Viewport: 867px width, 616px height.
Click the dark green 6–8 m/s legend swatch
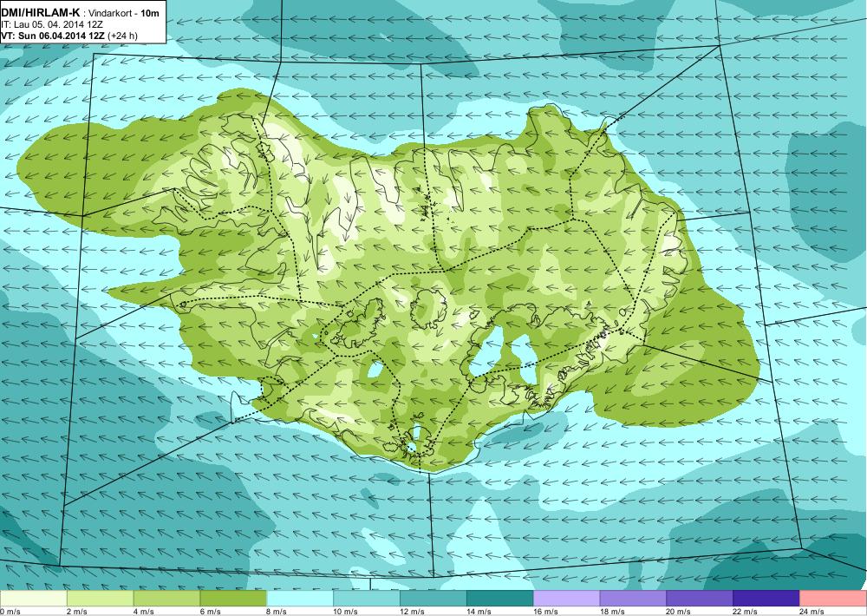tap(233, 599)
